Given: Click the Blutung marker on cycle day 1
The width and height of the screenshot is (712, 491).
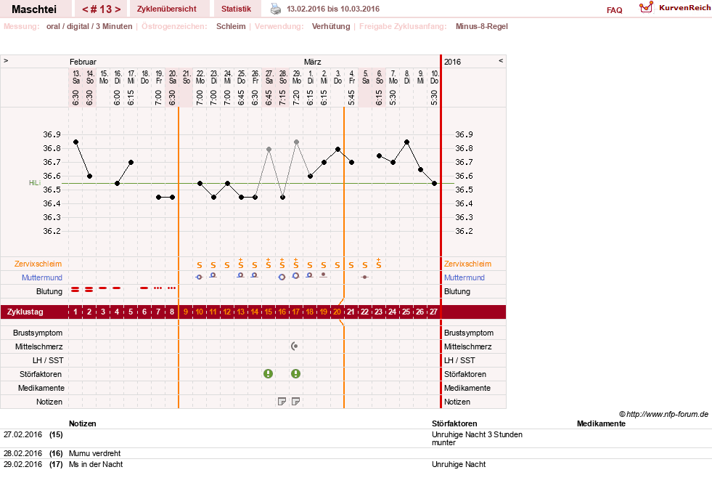Looking at the screenshot, I should point(75,289).
